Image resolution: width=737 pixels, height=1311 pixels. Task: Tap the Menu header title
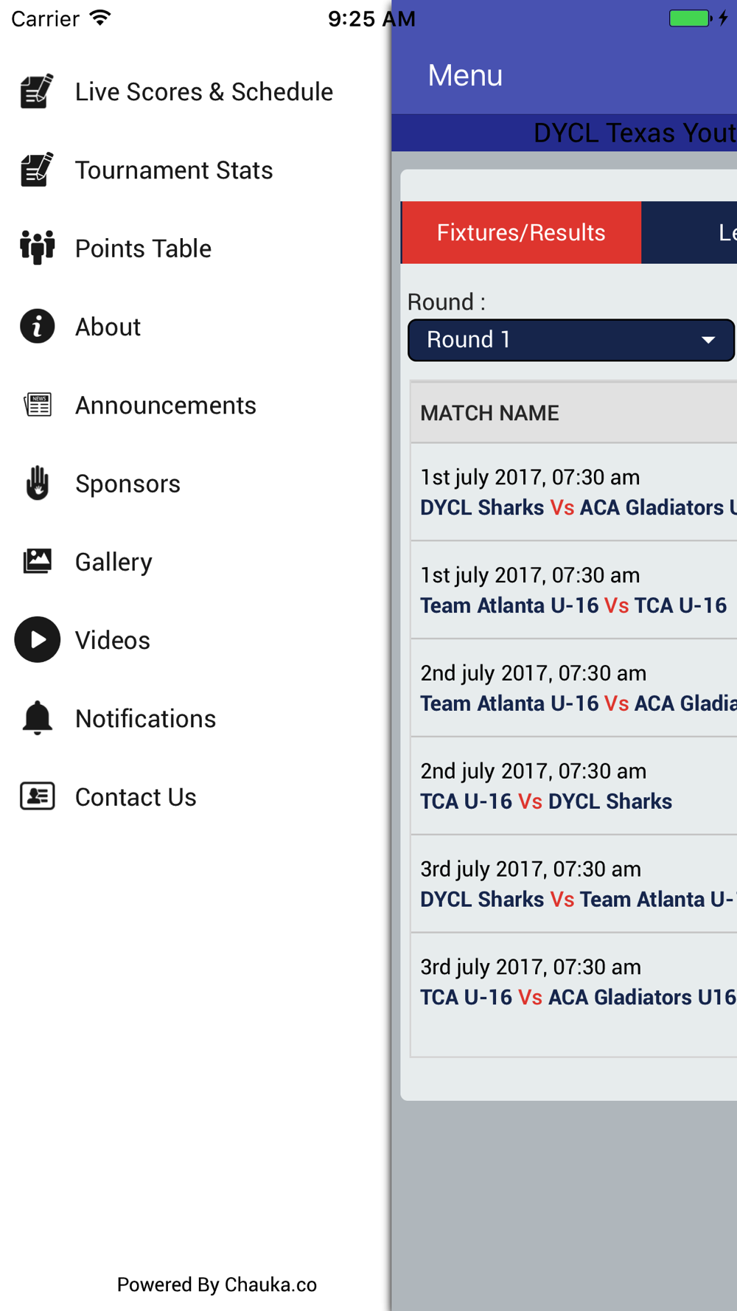coord(465,75)
